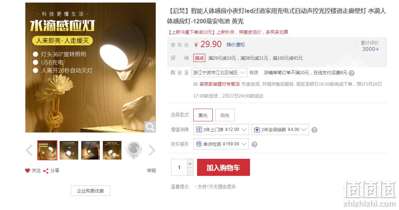Open help icon next to 单点检测 service
The width and height of the screenshot is (399, 210).
click(254, 144)
